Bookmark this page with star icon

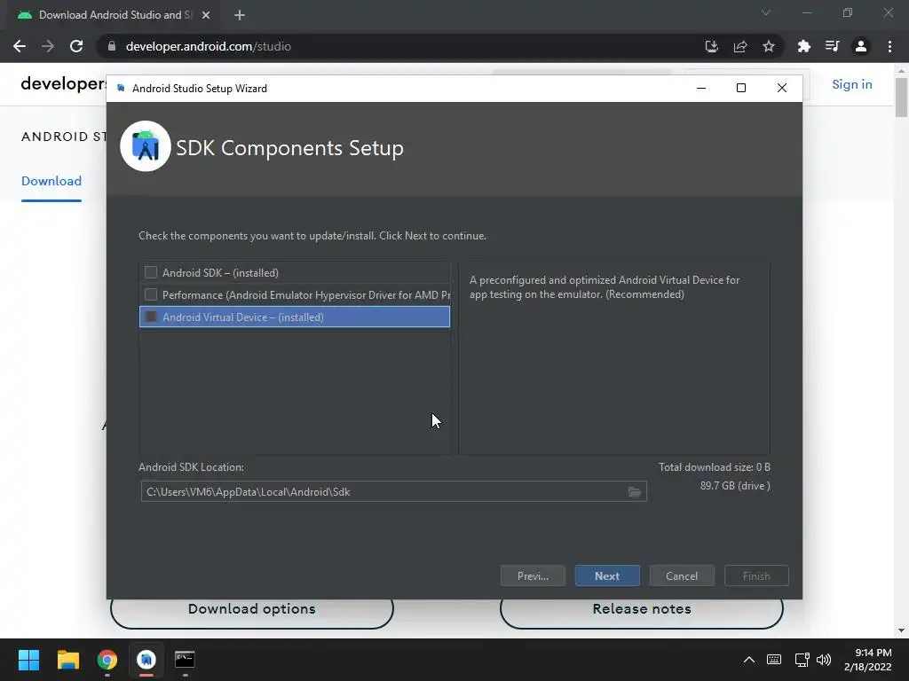point(768,46)
